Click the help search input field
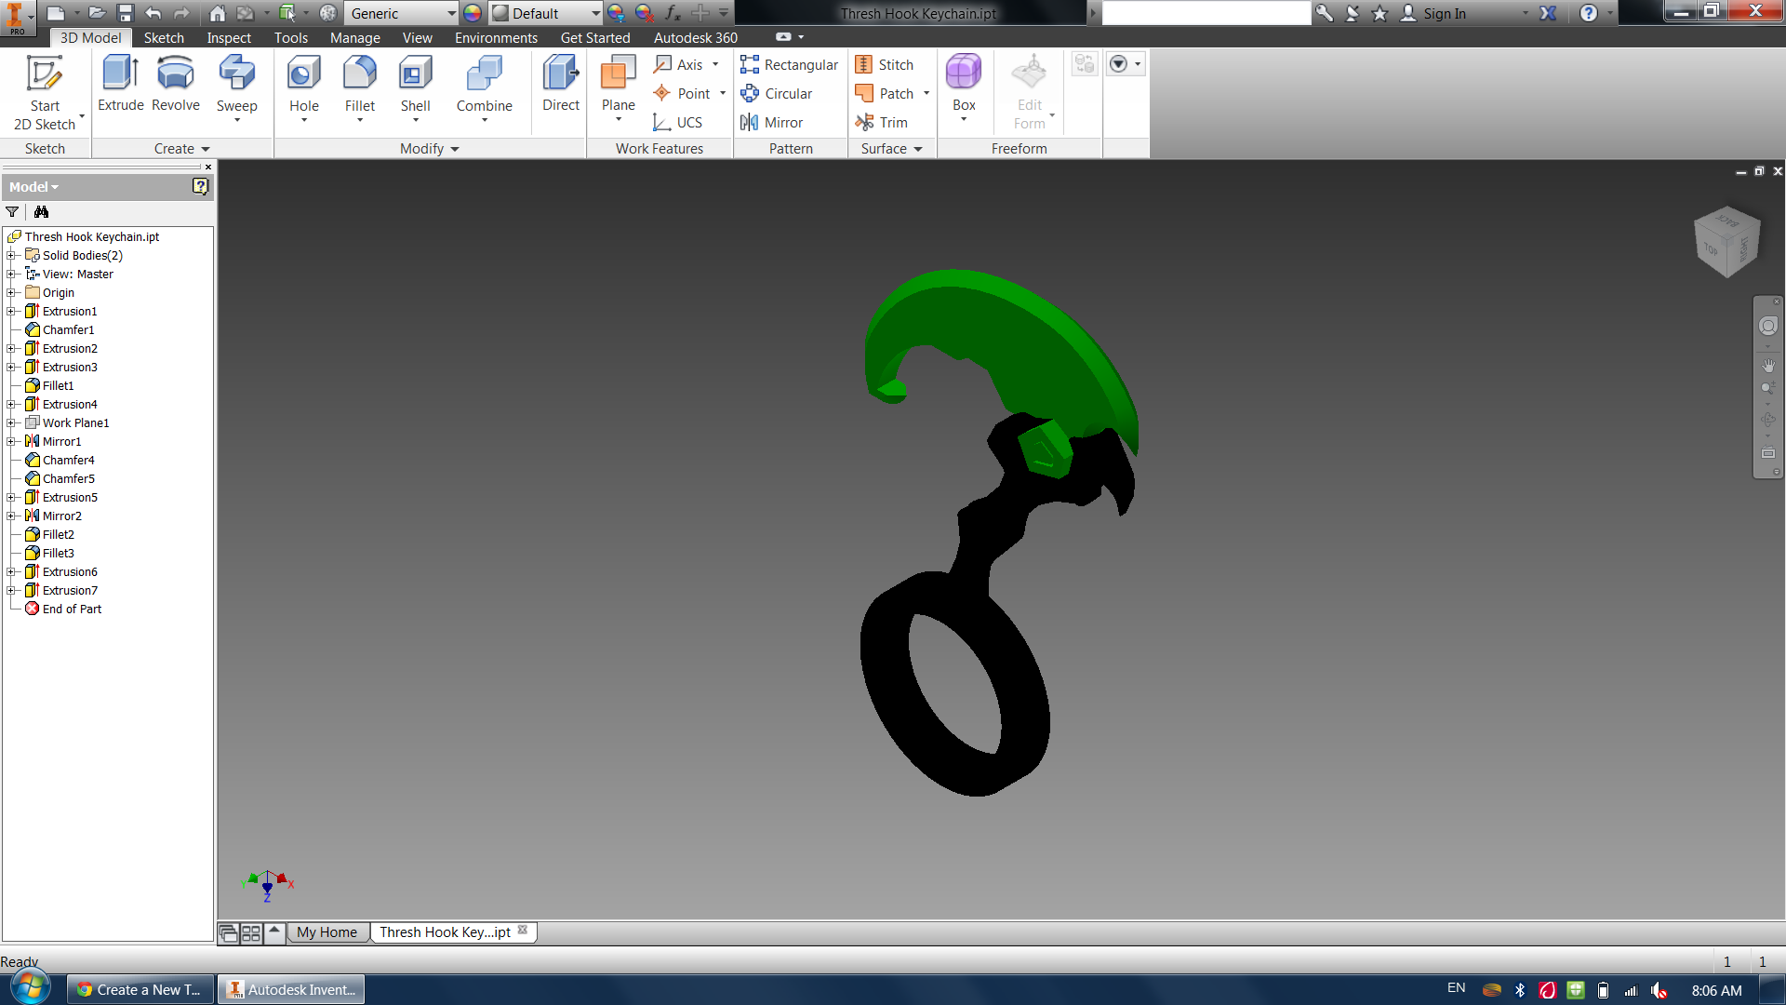Viewport: 1786px width, 1005px height. (1206, 13)
